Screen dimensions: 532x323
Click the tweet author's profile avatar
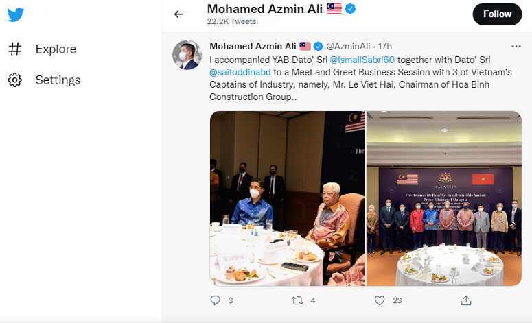[187, 55]
